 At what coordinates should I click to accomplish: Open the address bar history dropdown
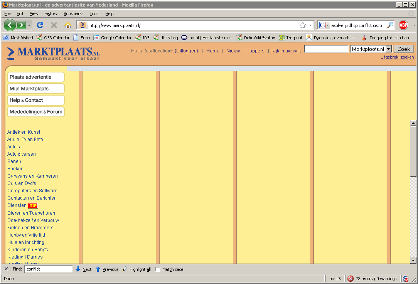310,25
